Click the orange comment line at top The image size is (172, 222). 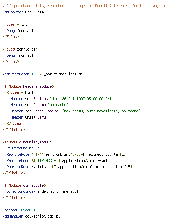(86, 6)
